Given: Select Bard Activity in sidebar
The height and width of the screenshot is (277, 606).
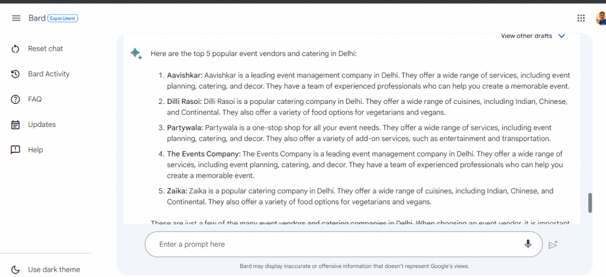Looking at the screenshot, I should pyautogui.click(x=49, y=74).
